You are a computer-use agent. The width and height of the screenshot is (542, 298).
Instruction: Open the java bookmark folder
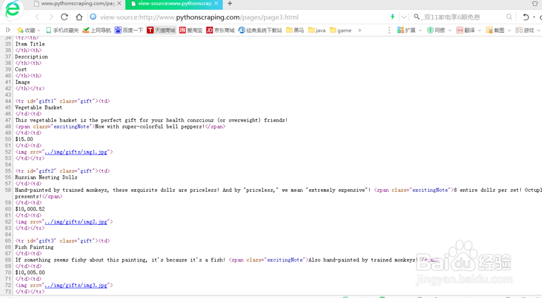pos(317,30)
